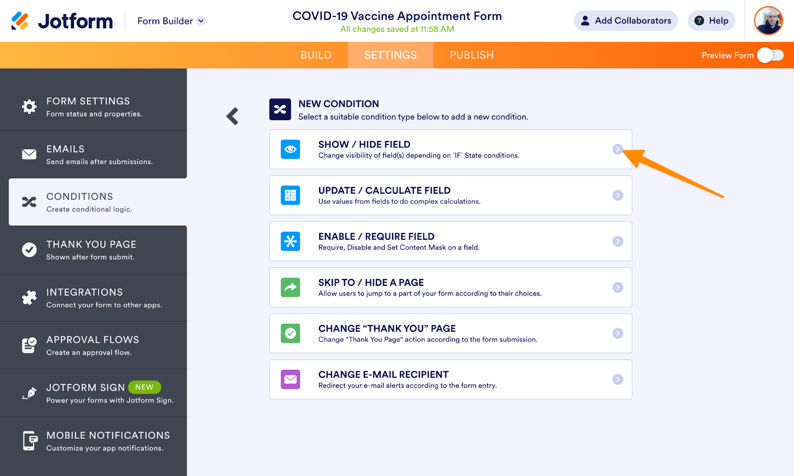Click the Add Collaborators button
The height and width of the screenshot is (476, 794).
pyautogui.click(x=626, y=21)
